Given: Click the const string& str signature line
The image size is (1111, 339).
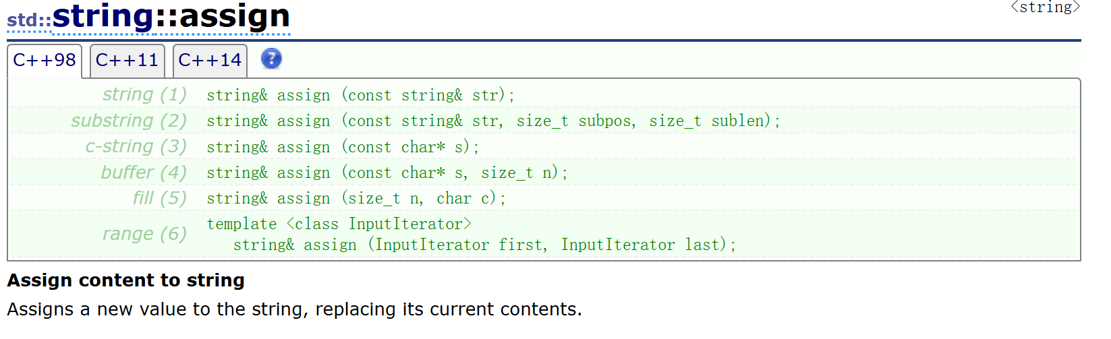Looking at the screenshot, I should coord(361,95).
